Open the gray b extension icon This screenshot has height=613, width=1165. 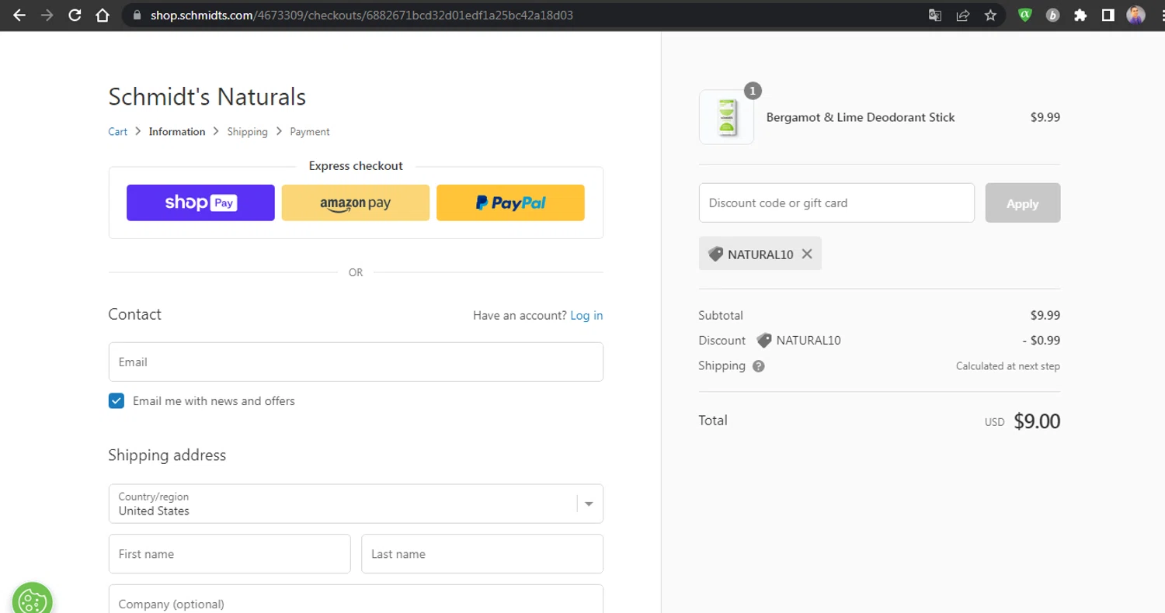[1053, 15]
